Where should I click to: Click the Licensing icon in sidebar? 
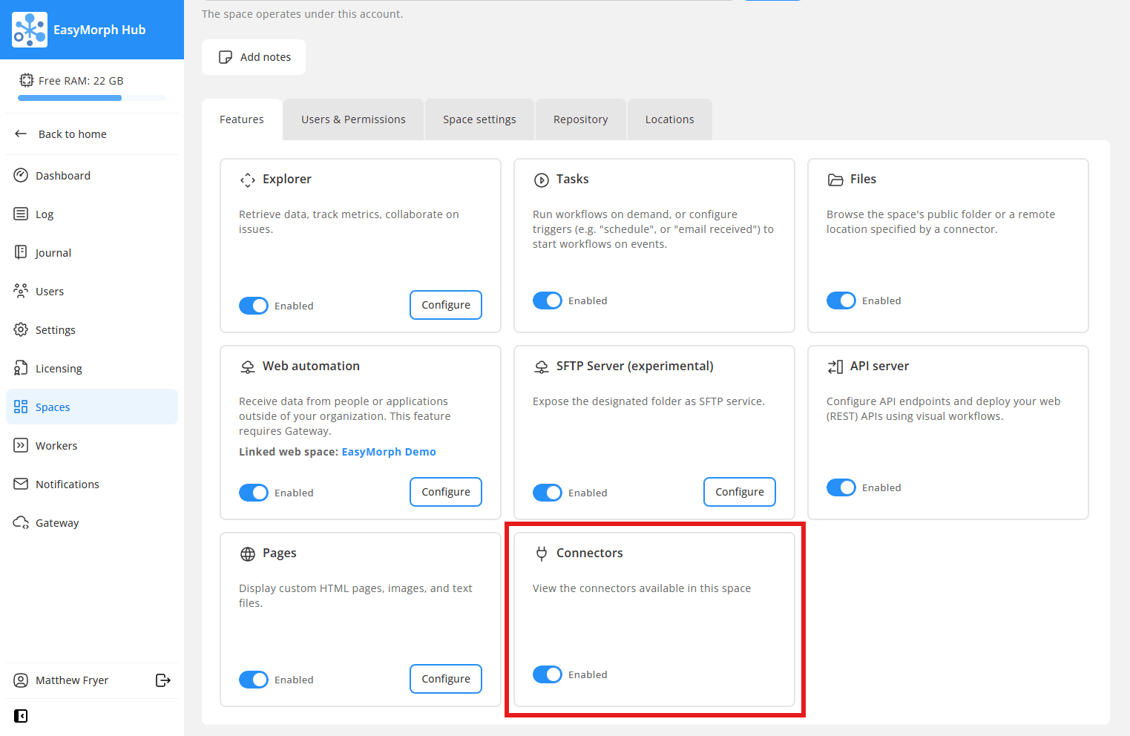tap(21, 368)
